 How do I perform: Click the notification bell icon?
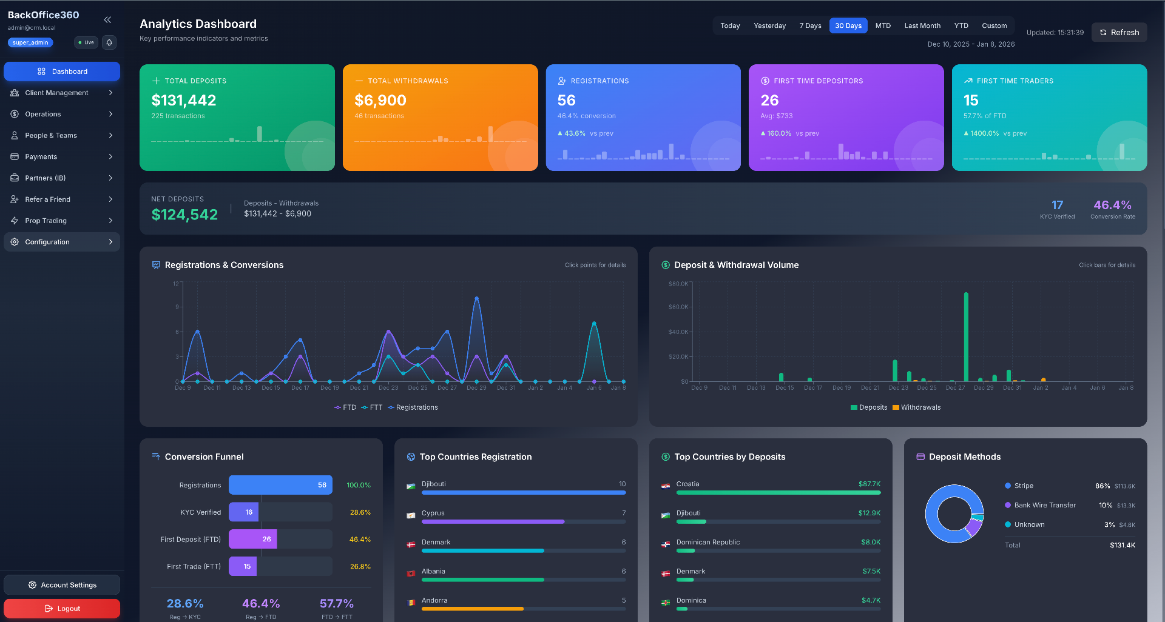coord(109,42)
